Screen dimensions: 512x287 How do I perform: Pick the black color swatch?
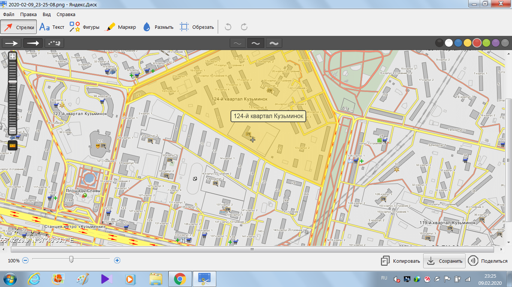(x=439, y=43)
